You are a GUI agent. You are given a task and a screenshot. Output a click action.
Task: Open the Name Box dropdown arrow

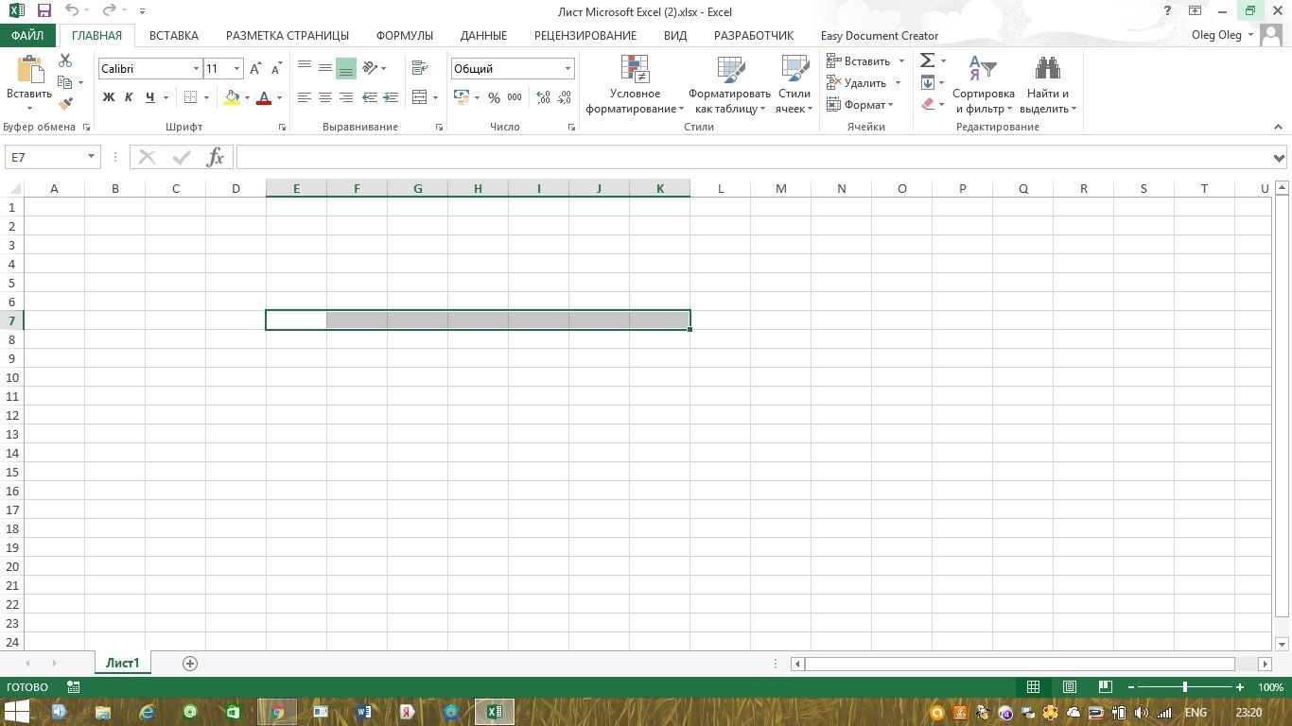click(x=92, y=157)
